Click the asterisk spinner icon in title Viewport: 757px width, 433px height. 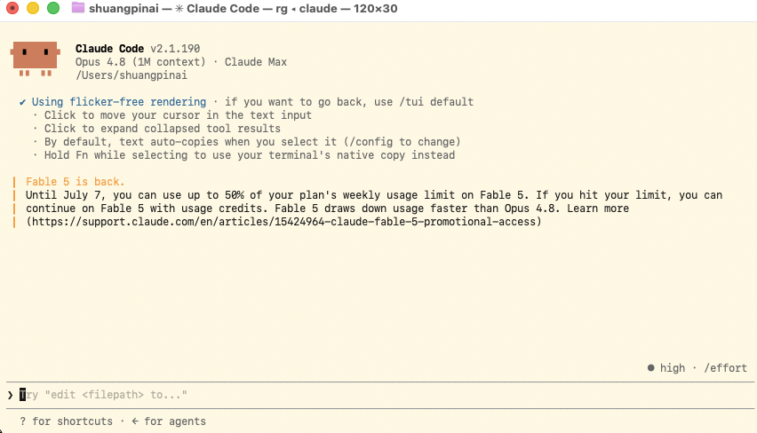179,9
